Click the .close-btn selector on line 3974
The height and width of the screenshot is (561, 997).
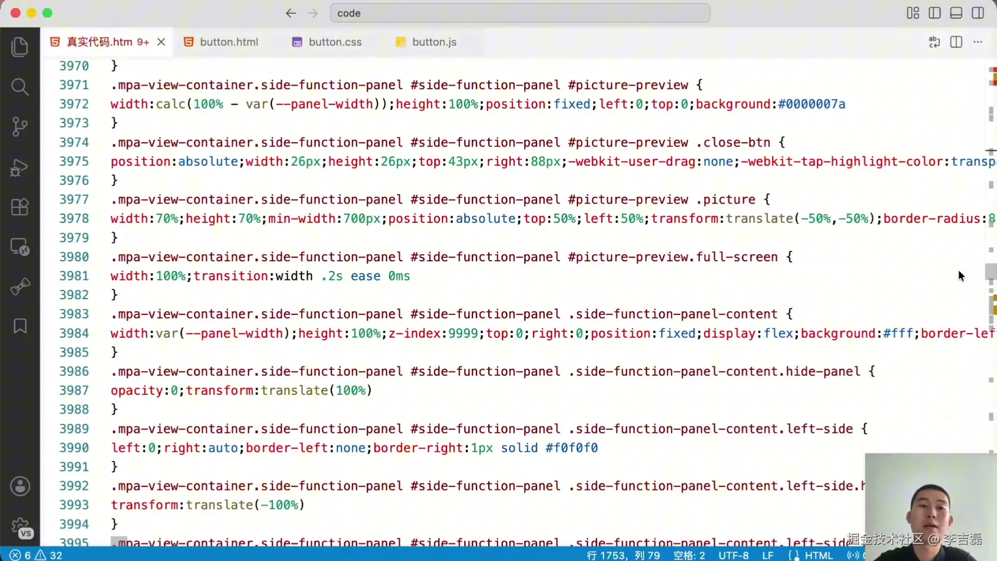pyautogui.click(x=733, y=142)
